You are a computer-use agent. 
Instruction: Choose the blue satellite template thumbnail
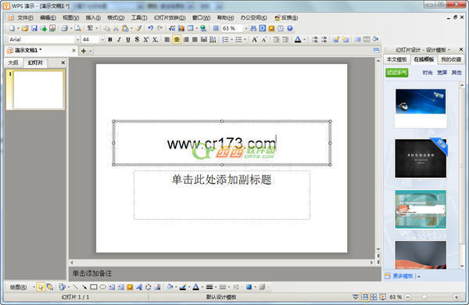coord(421,108)
